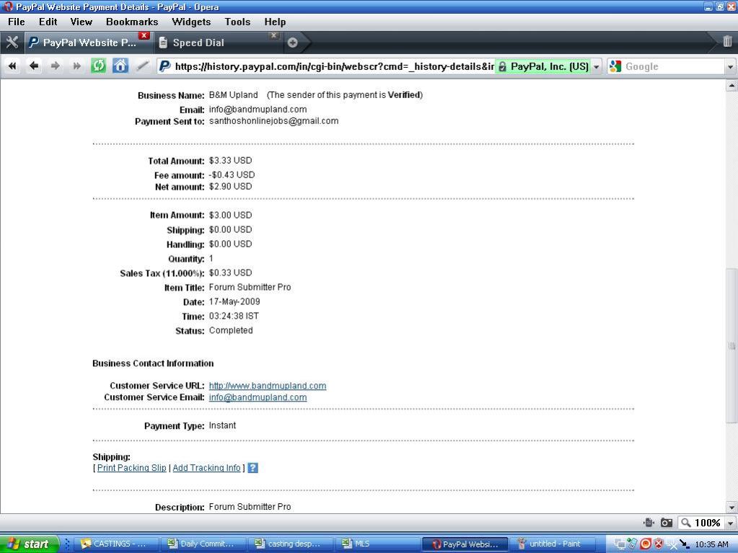Click the red shield security alert tray icon
Viewport: 738px width, 553px height.
[x=658, y=544]
